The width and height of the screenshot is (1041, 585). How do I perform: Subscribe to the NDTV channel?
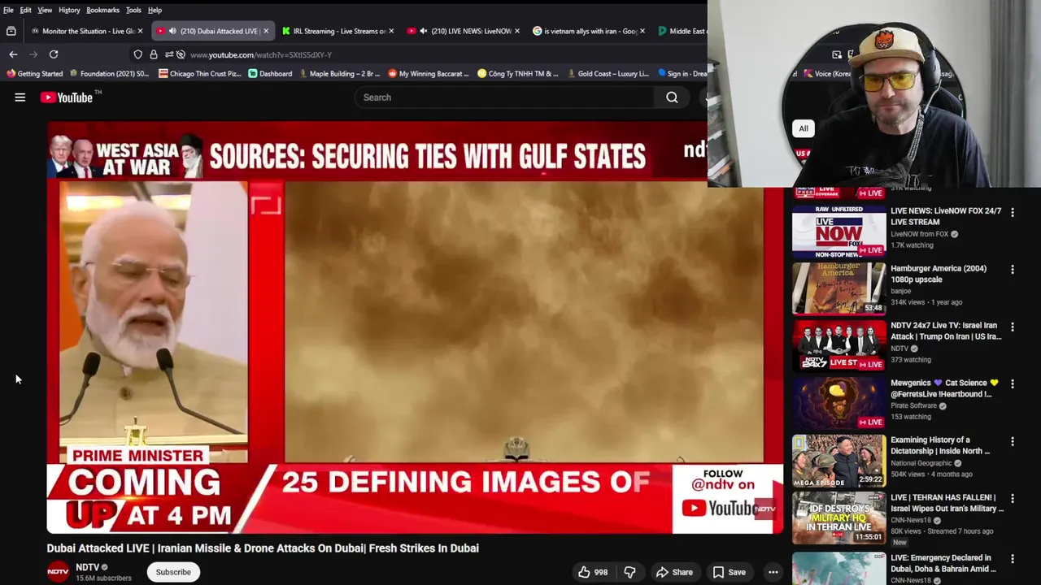coord(173,572)
